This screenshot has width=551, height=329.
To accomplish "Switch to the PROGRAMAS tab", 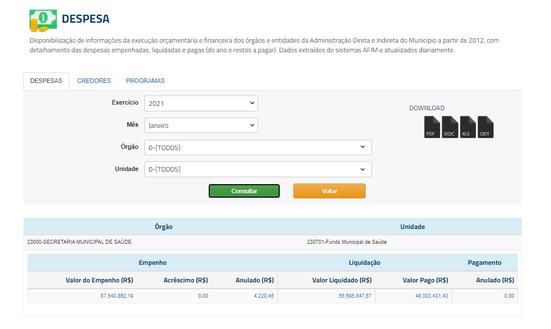I will (x=145, y=81).
